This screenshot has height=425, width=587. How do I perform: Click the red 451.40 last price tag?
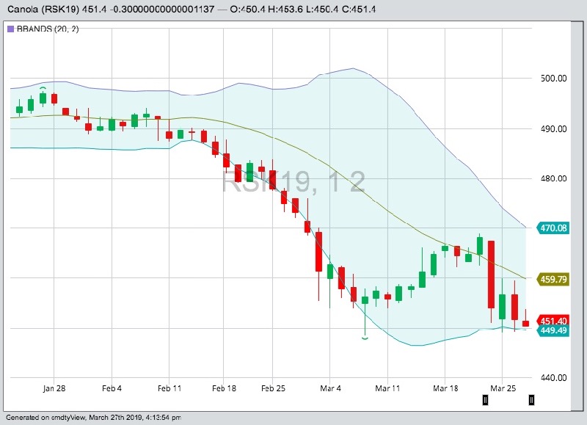click(x=553, y=321)
